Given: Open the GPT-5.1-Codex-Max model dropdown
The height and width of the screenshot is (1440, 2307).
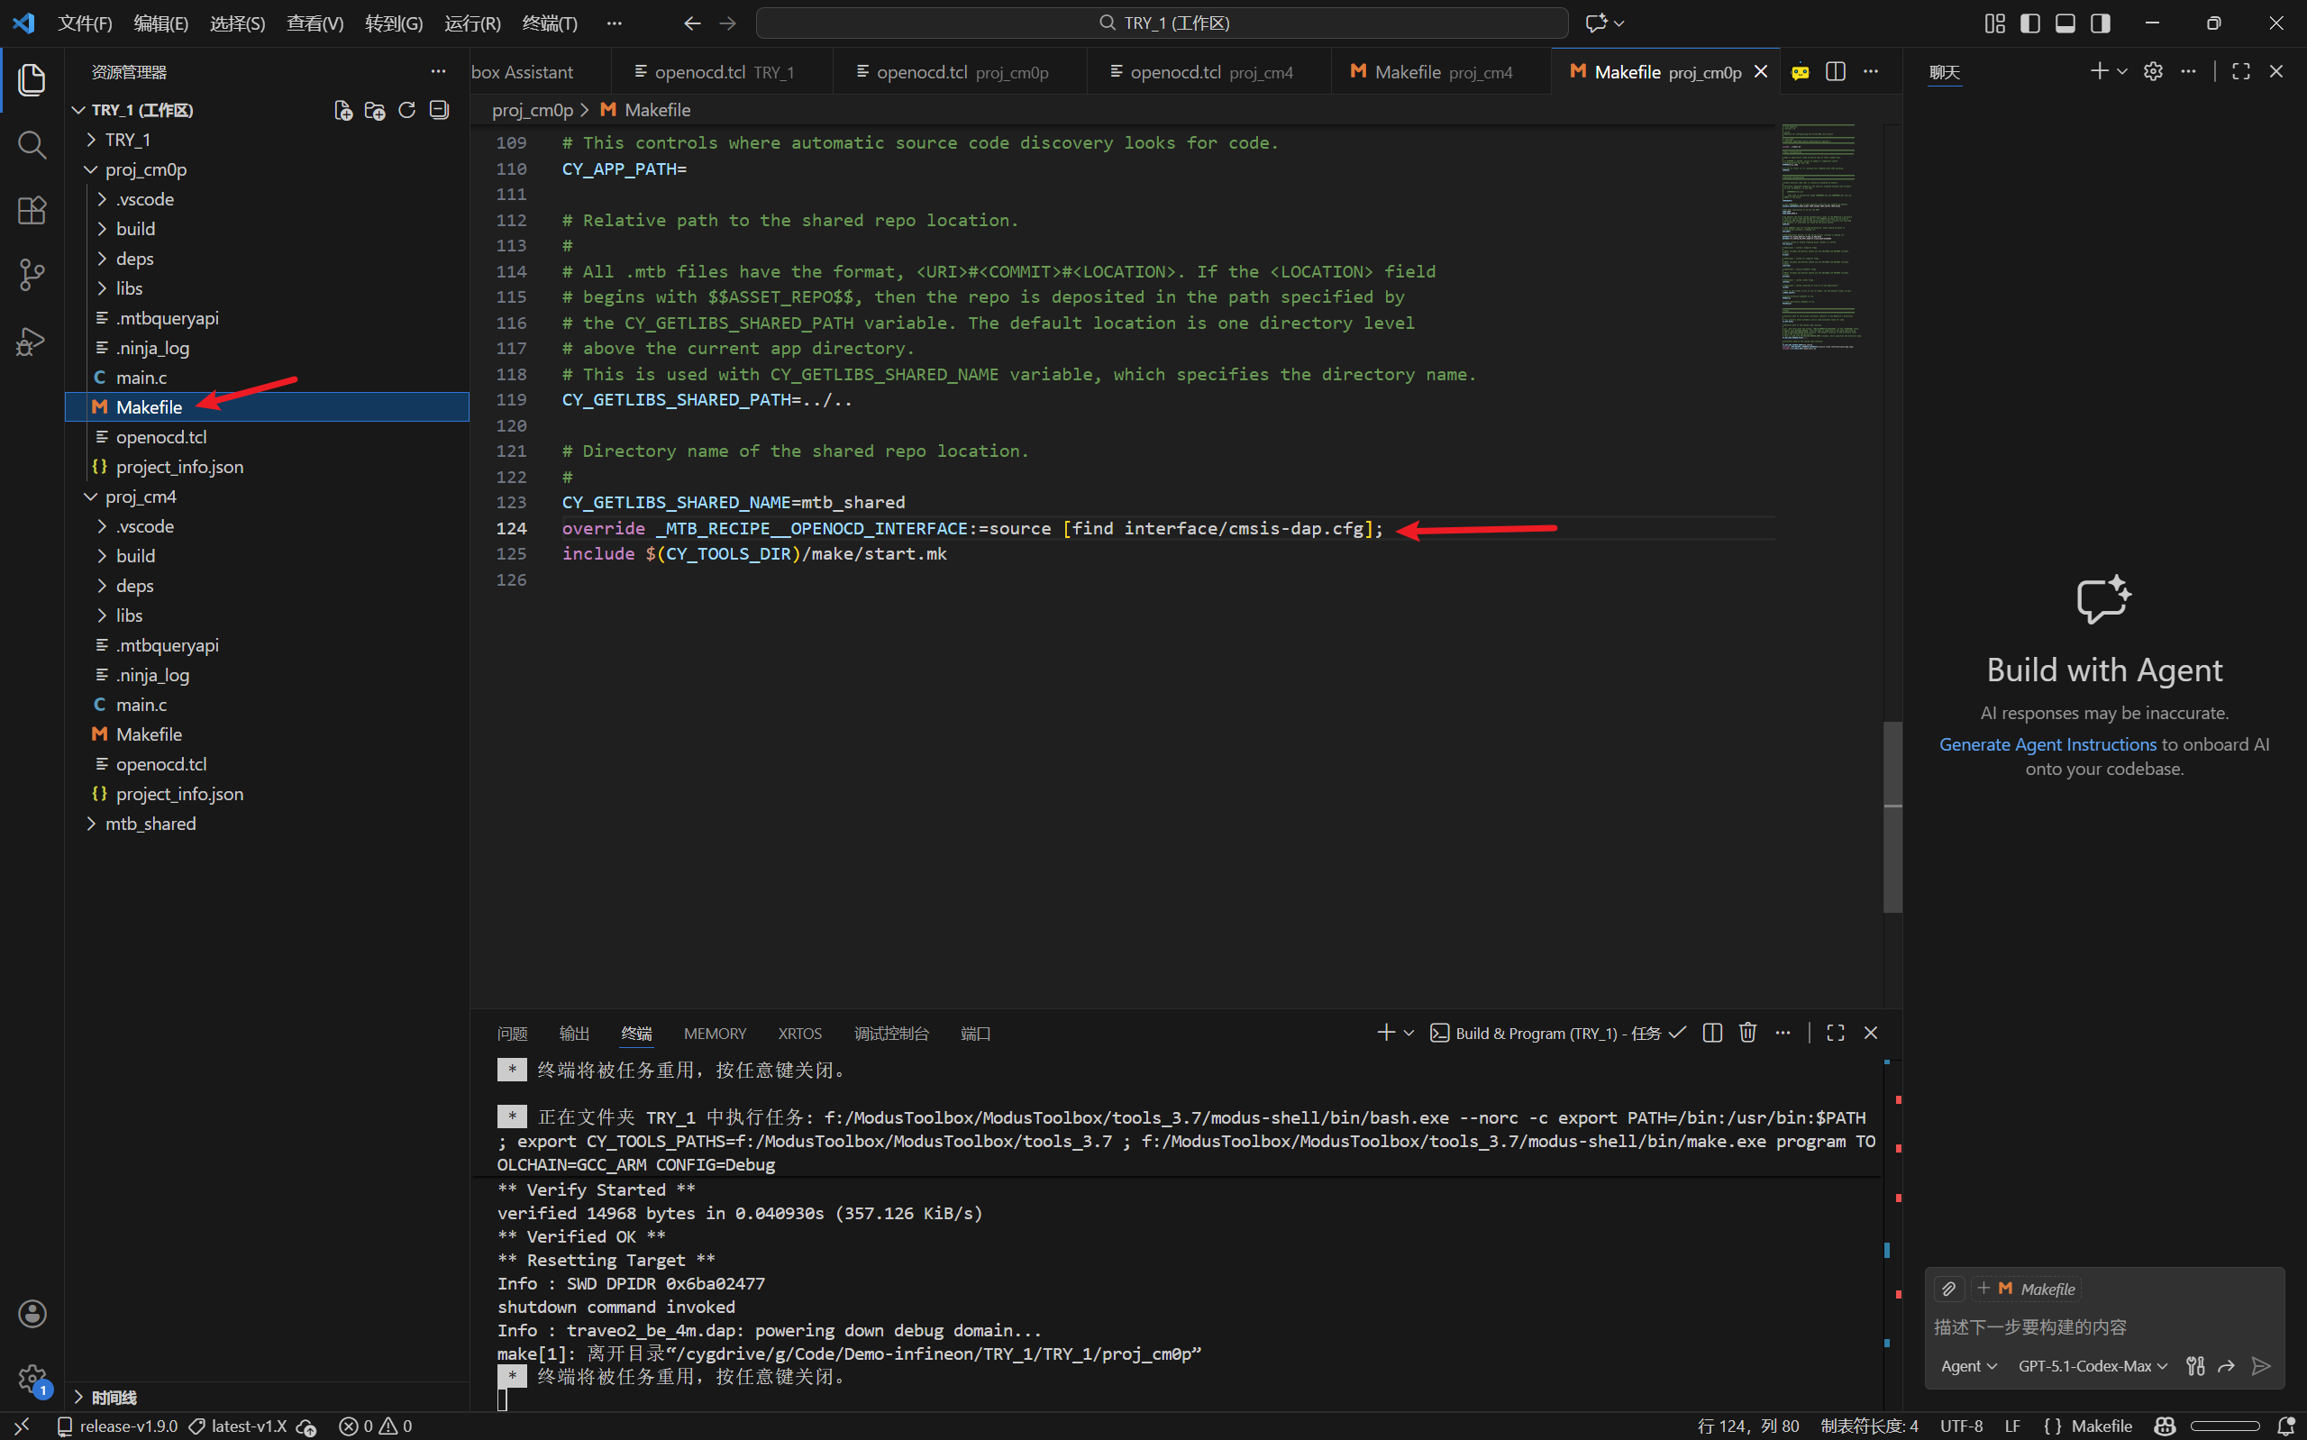Looking at the screenshot, I should point(2093,1366).
